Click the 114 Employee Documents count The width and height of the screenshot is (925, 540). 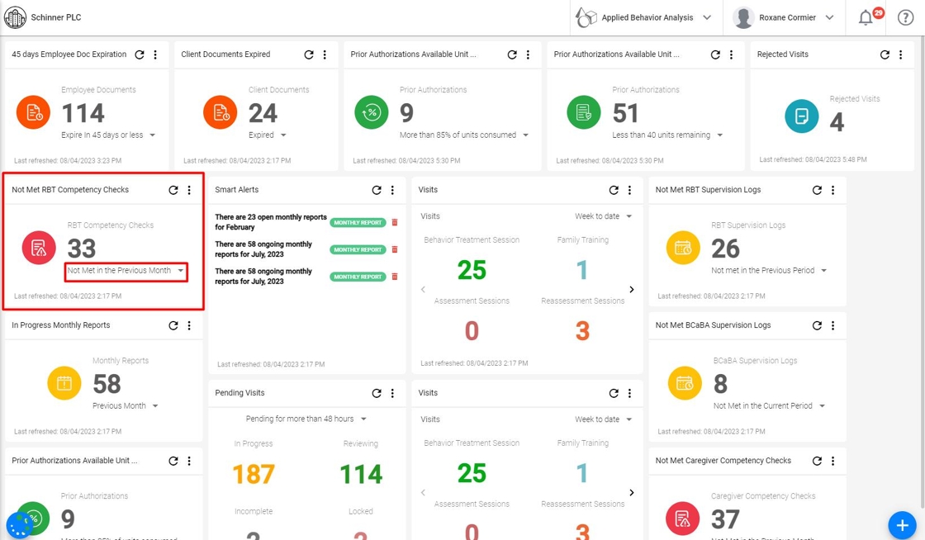tap(83, 113)
